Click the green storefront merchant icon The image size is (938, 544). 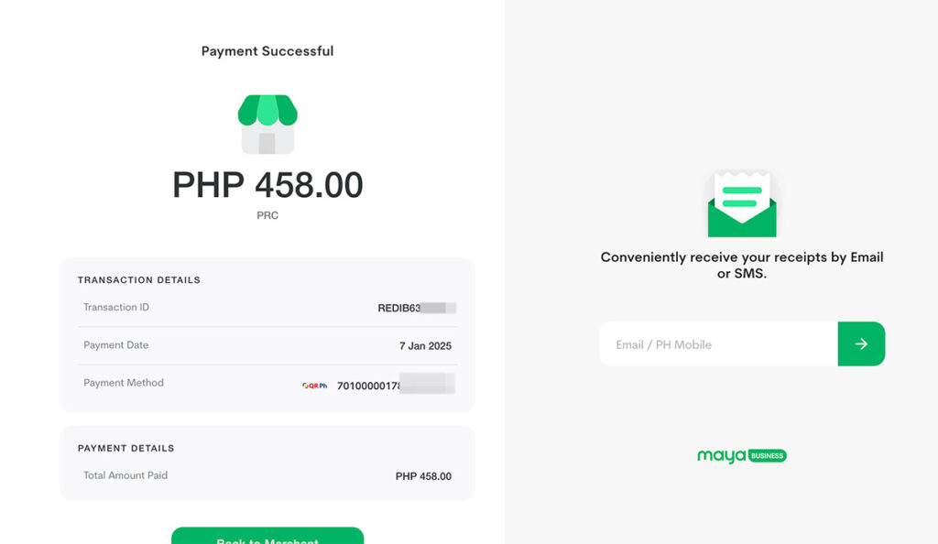267,124
